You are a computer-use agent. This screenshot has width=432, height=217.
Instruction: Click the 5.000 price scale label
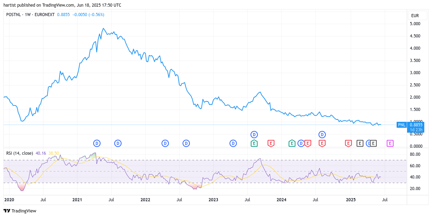tap(415, 24)
